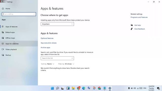The image size is (162, 91).
Task: Open Programs and Features link
Action: click(x=139, y=17)
